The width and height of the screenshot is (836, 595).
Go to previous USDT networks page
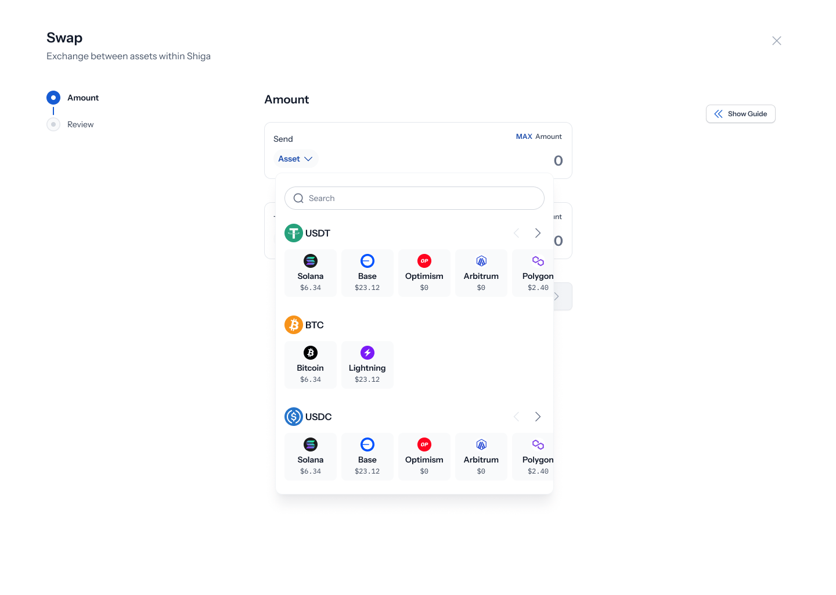516,233
